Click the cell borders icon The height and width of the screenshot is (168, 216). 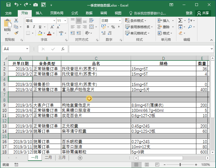click(x=28, y=33)
